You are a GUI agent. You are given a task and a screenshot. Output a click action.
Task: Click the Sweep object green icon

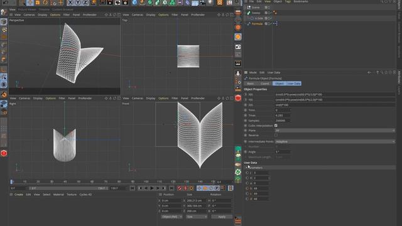point(249,13)
